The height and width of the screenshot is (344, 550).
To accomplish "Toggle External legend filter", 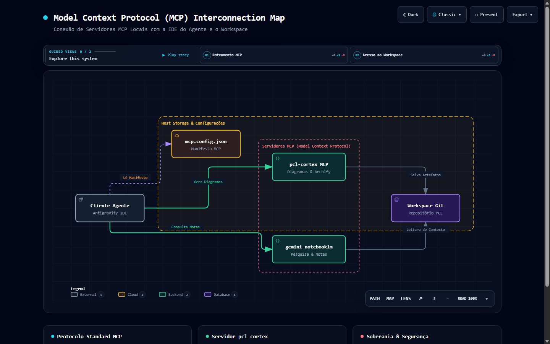I will pos(87,295).
